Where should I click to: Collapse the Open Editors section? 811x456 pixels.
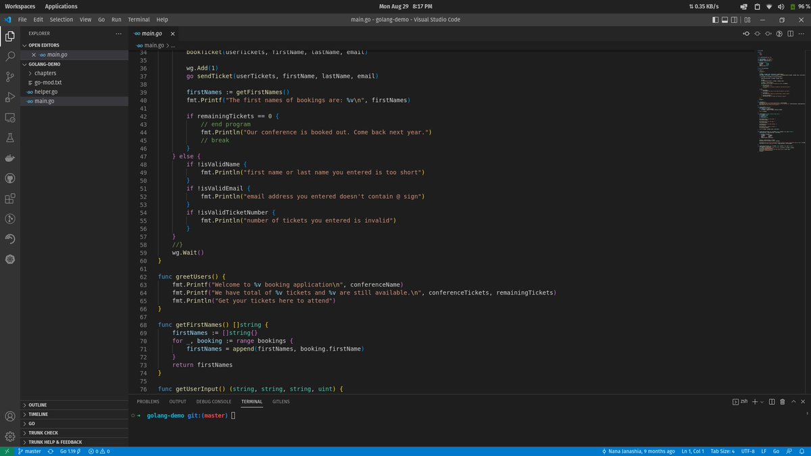[74, 45]
